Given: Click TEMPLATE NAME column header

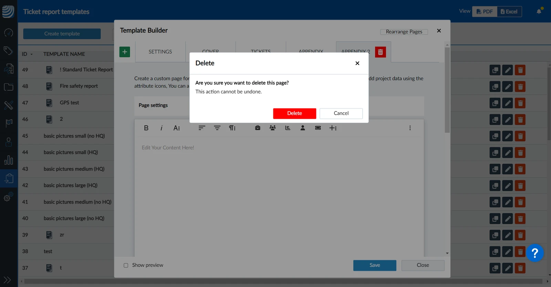Looking at the screenshot, I should click(64, 54).
